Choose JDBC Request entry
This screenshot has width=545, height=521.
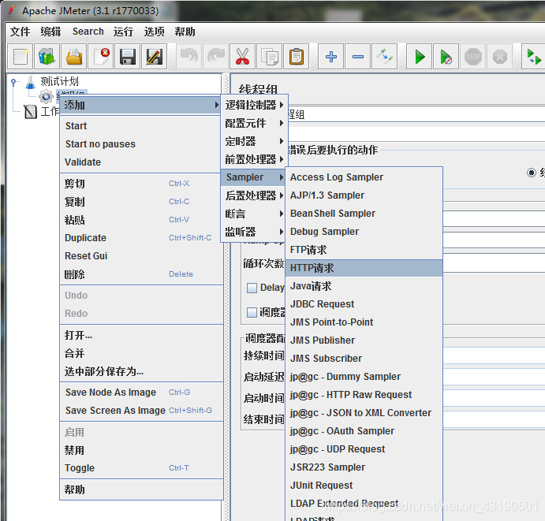[364, 304]
